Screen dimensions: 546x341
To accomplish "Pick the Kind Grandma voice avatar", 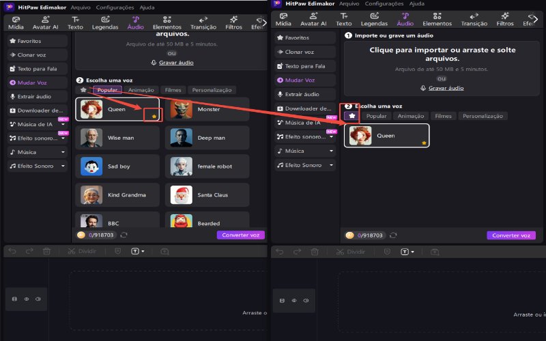I will point(91,194).
